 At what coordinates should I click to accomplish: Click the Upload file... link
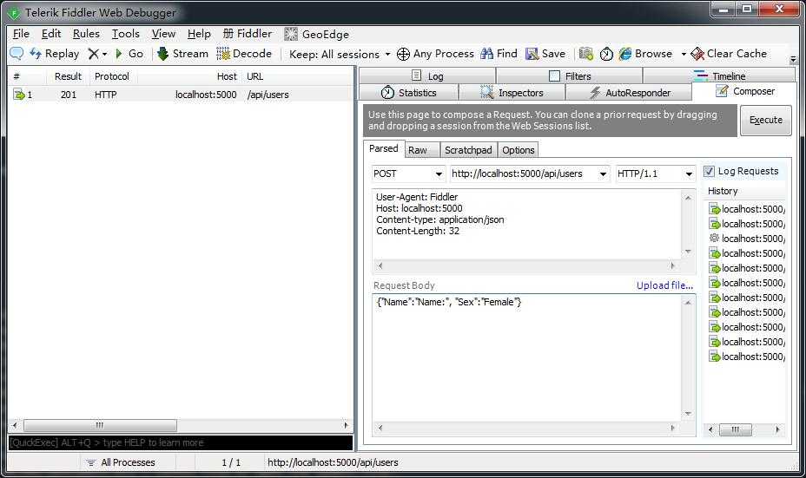pos(664,285)
